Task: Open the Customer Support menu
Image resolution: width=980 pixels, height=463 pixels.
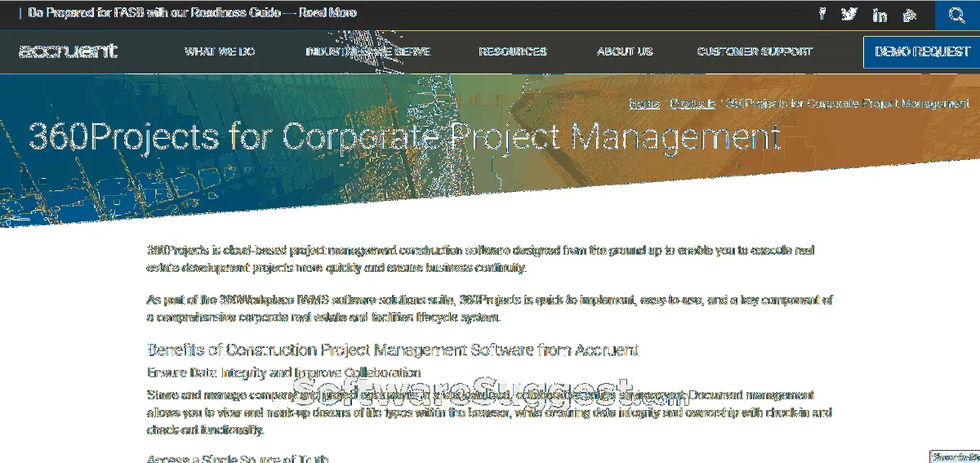Action: pyautogui.click(x=755, y=51)
